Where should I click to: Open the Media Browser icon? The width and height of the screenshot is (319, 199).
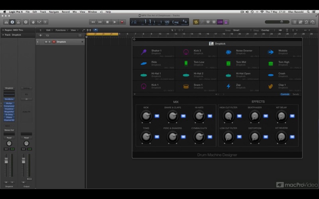click(x=313, y=22)
